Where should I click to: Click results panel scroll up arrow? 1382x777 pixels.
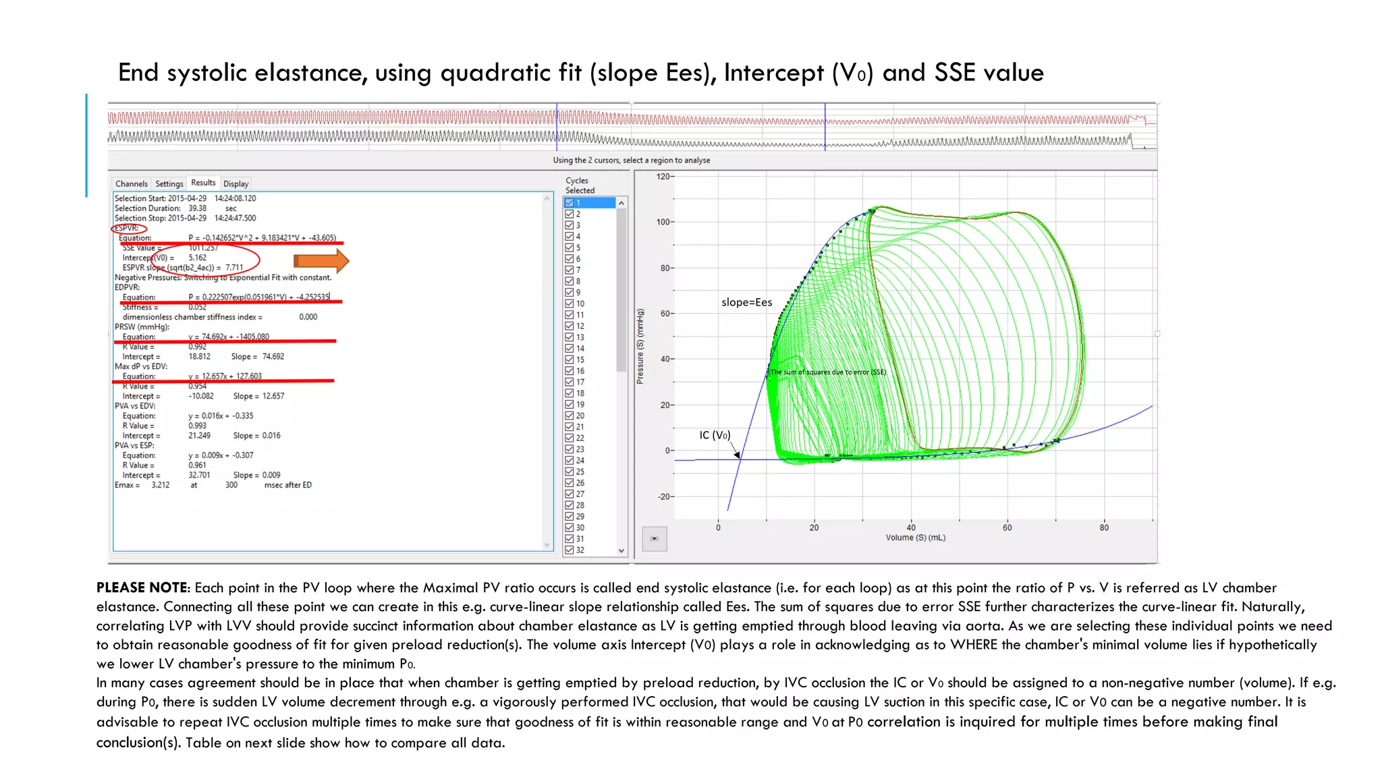click(547, 199)
